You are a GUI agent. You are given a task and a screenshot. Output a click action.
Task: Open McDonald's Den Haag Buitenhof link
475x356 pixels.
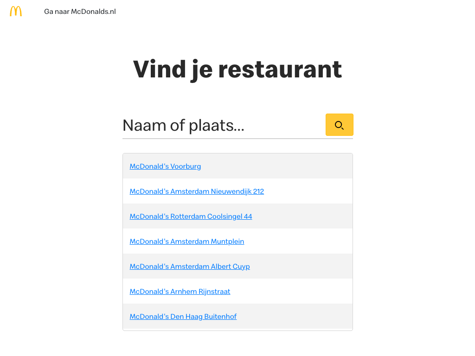183,317
